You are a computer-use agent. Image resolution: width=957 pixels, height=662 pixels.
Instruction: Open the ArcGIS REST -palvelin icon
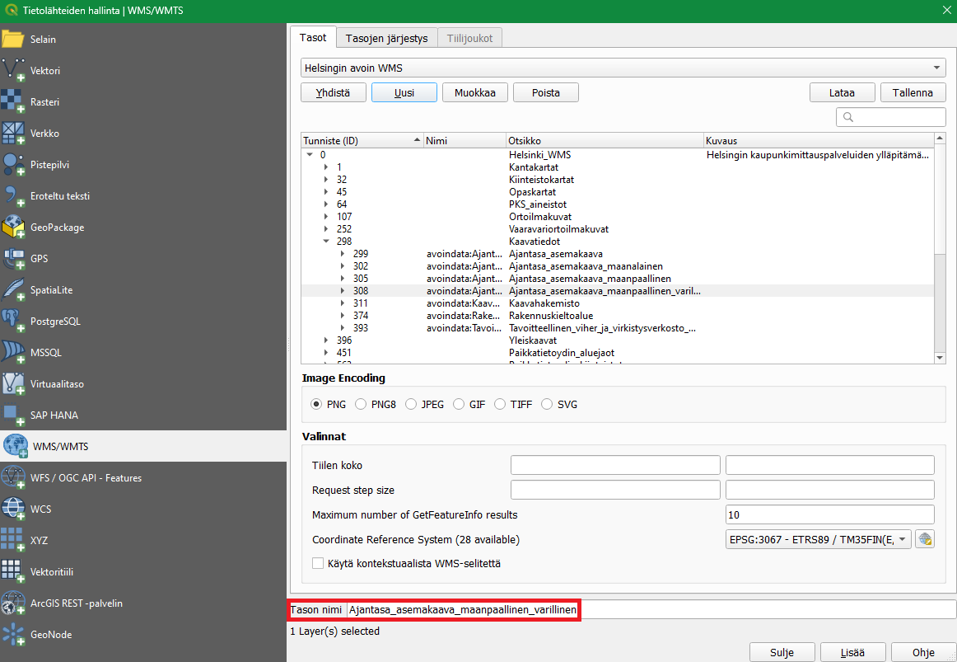pos(14,603)
